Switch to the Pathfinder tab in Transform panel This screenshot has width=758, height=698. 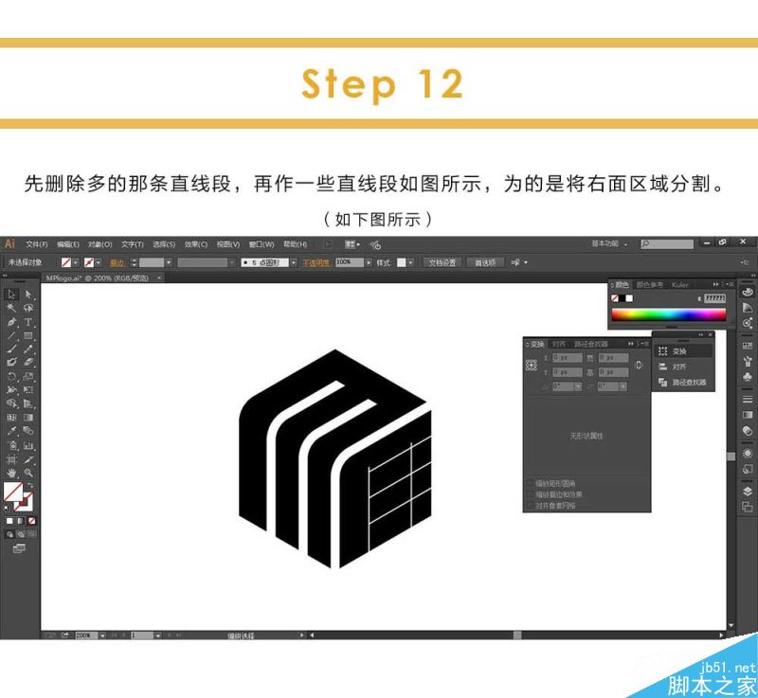[590, 344]
